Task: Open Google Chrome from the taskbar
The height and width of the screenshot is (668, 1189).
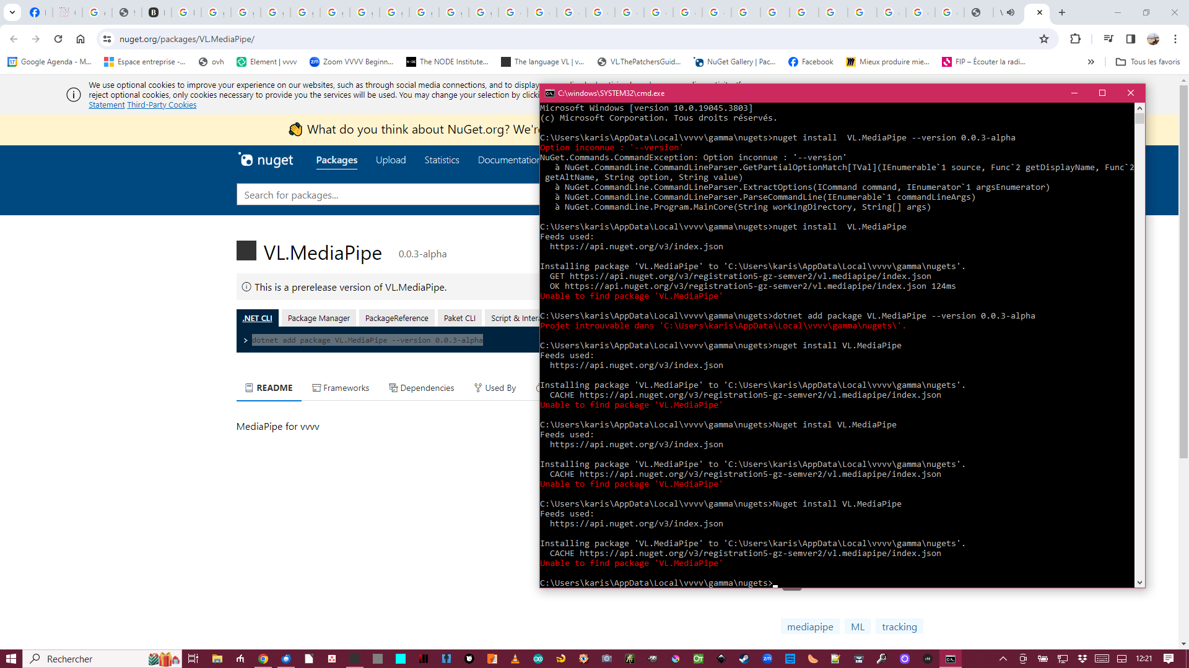Action: pyautogui.click(x=263, y=659)
